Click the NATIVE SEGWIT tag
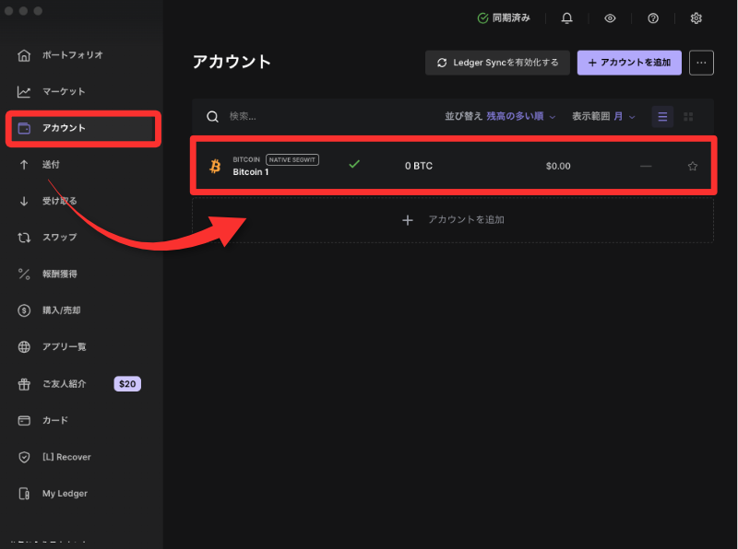 pos(292,159)
